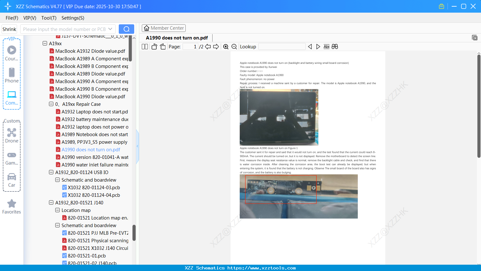Open A1990 does not turn on.pdf in tree
The height and width of the screenshot is (271, 481).
tap(91, 149)
